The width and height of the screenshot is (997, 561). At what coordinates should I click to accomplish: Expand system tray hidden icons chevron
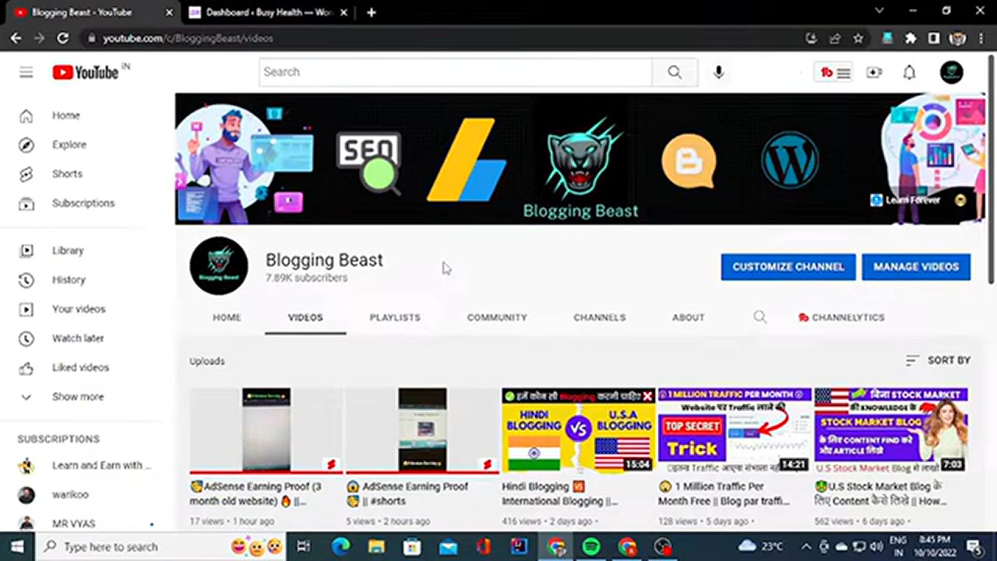806,546
